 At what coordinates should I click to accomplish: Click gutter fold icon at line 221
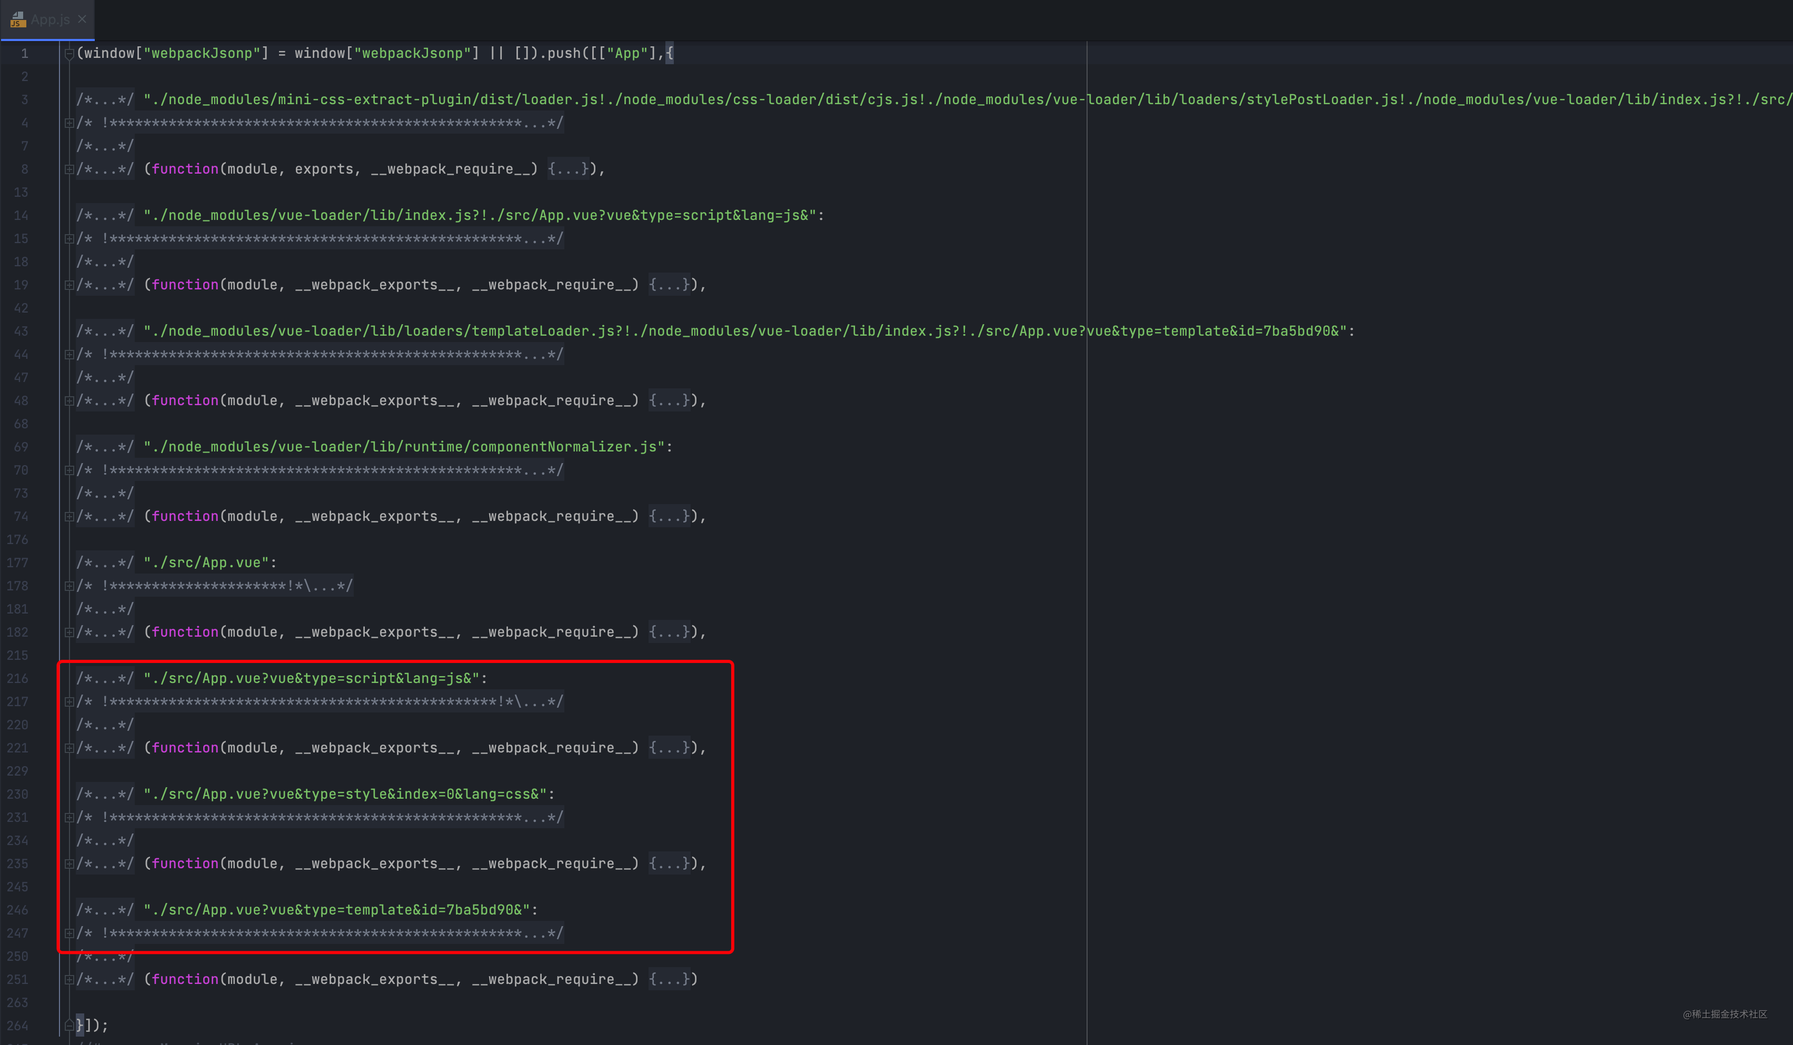point(69,748)
